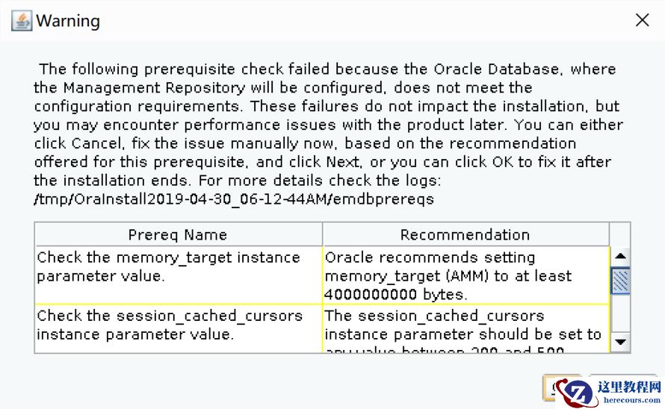Click the scroll down arrow of the table
Viewport: 665px width, 409px height.
pos(620,343)
